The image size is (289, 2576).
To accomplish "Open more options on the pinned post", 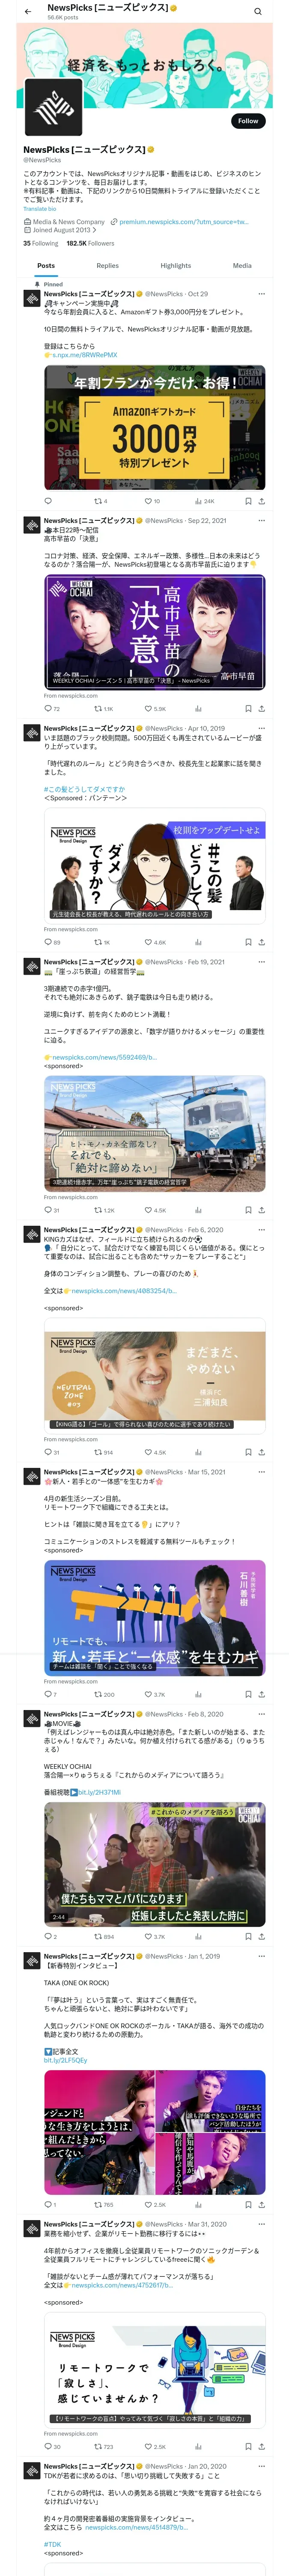I will [x=262, y=294].
